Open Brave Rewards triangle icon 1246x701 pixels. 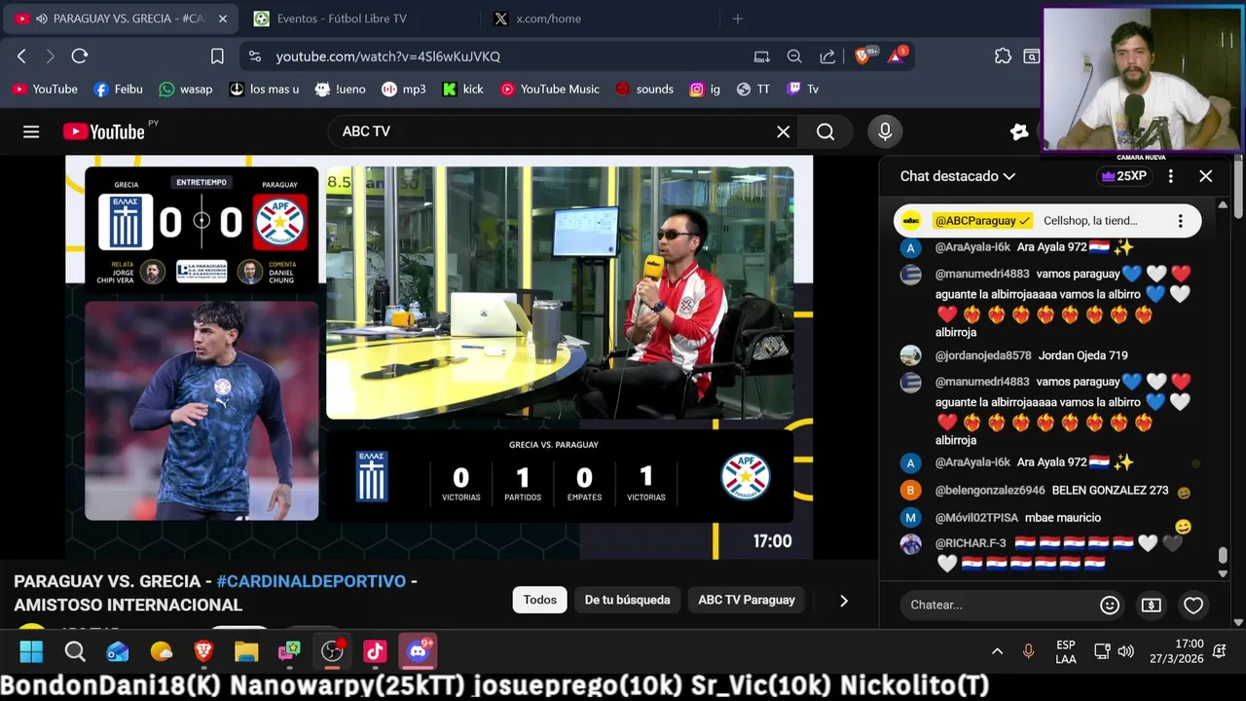point(897,55)
